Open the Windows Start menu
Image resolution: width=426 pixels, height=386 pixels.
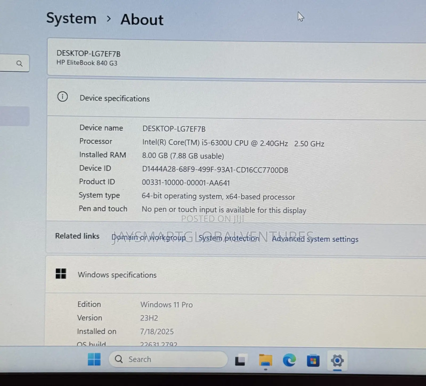click(x=94, y=359)
